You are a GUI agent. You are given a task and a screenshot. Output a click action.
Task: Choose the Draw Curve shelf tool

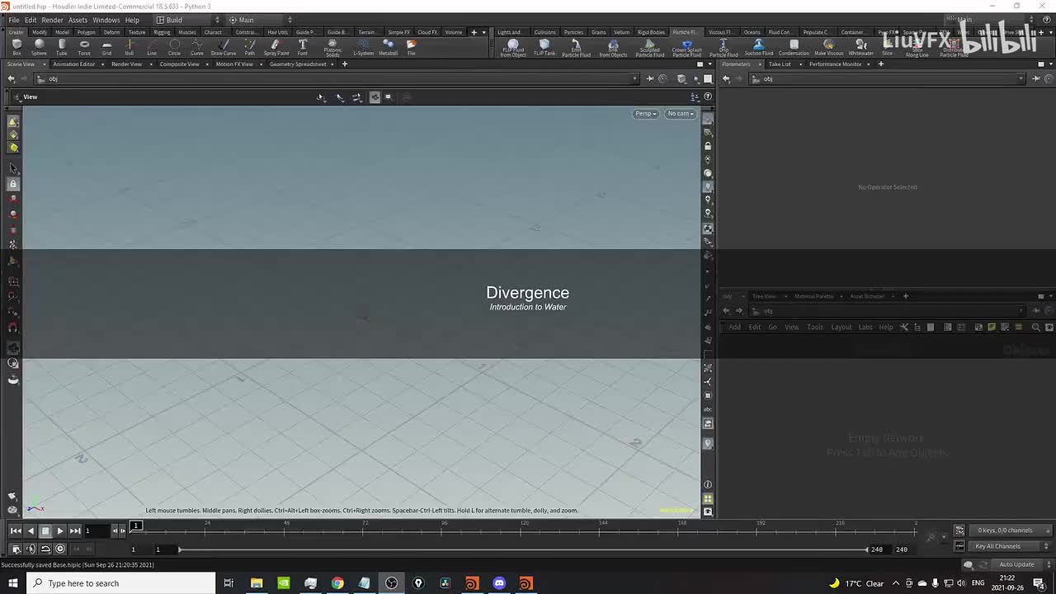(x=223, y=46)
